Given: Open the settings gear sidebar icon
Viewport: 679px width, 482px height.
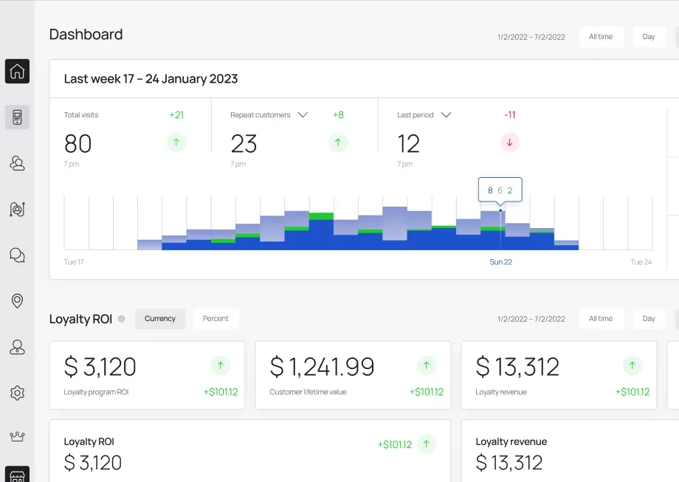Looking at the screenshot, I should [x=17, y=393].
